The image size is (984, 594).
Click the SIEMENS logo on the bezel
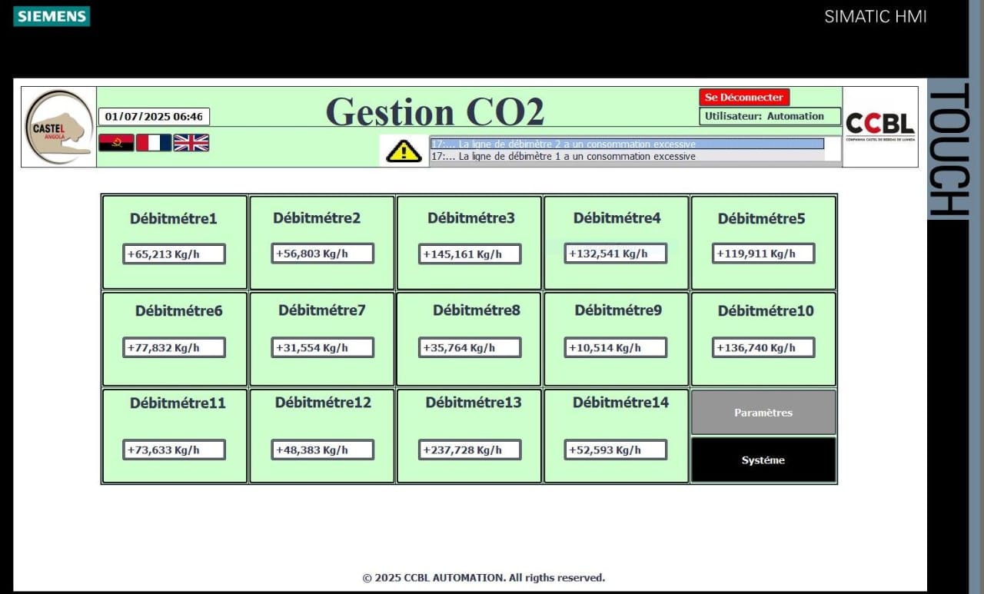pos(52,16)
